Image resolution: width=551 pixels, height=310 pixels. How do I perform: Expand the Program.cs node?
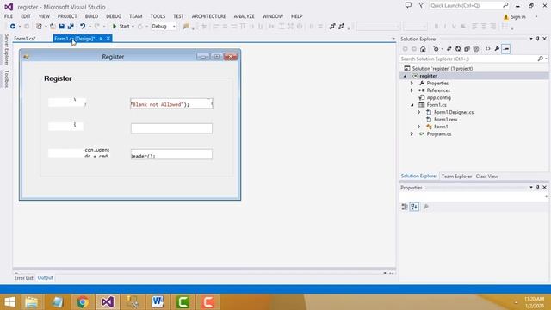(x=412, y=134)
